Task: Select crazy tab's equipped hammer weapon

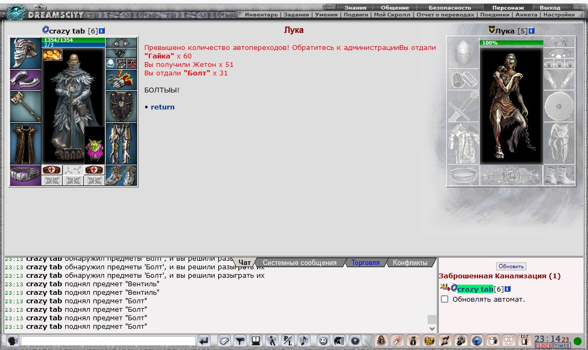Action: 25,107
